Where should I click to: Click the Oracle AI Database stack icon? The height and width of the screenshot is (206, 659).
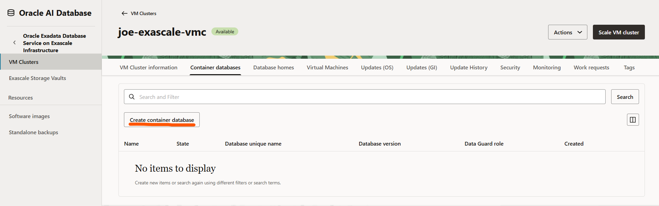[11, 13]
